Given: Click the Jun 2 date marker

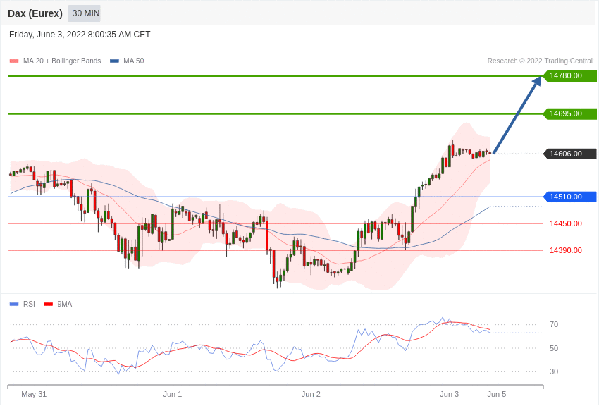Looking at the screenshot, I should tap(311, 394).
